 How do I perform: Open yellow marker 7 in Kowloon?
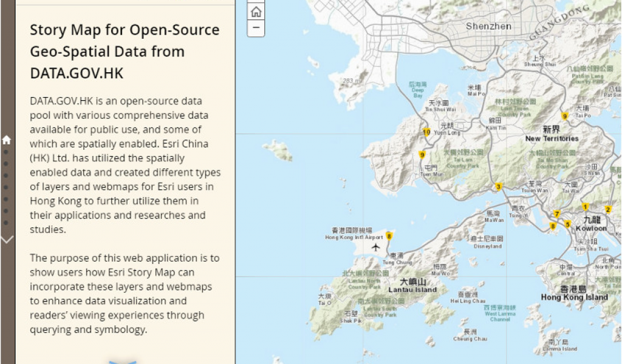pos(557,214)
